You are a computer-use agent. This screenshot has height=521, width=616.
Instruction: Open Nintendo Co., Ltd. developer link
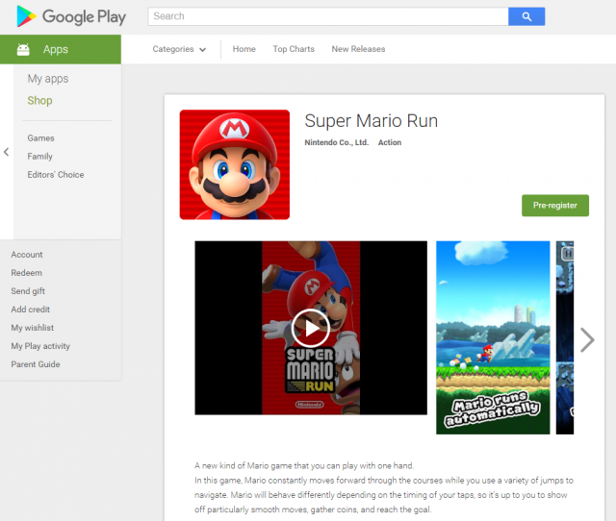336,142
